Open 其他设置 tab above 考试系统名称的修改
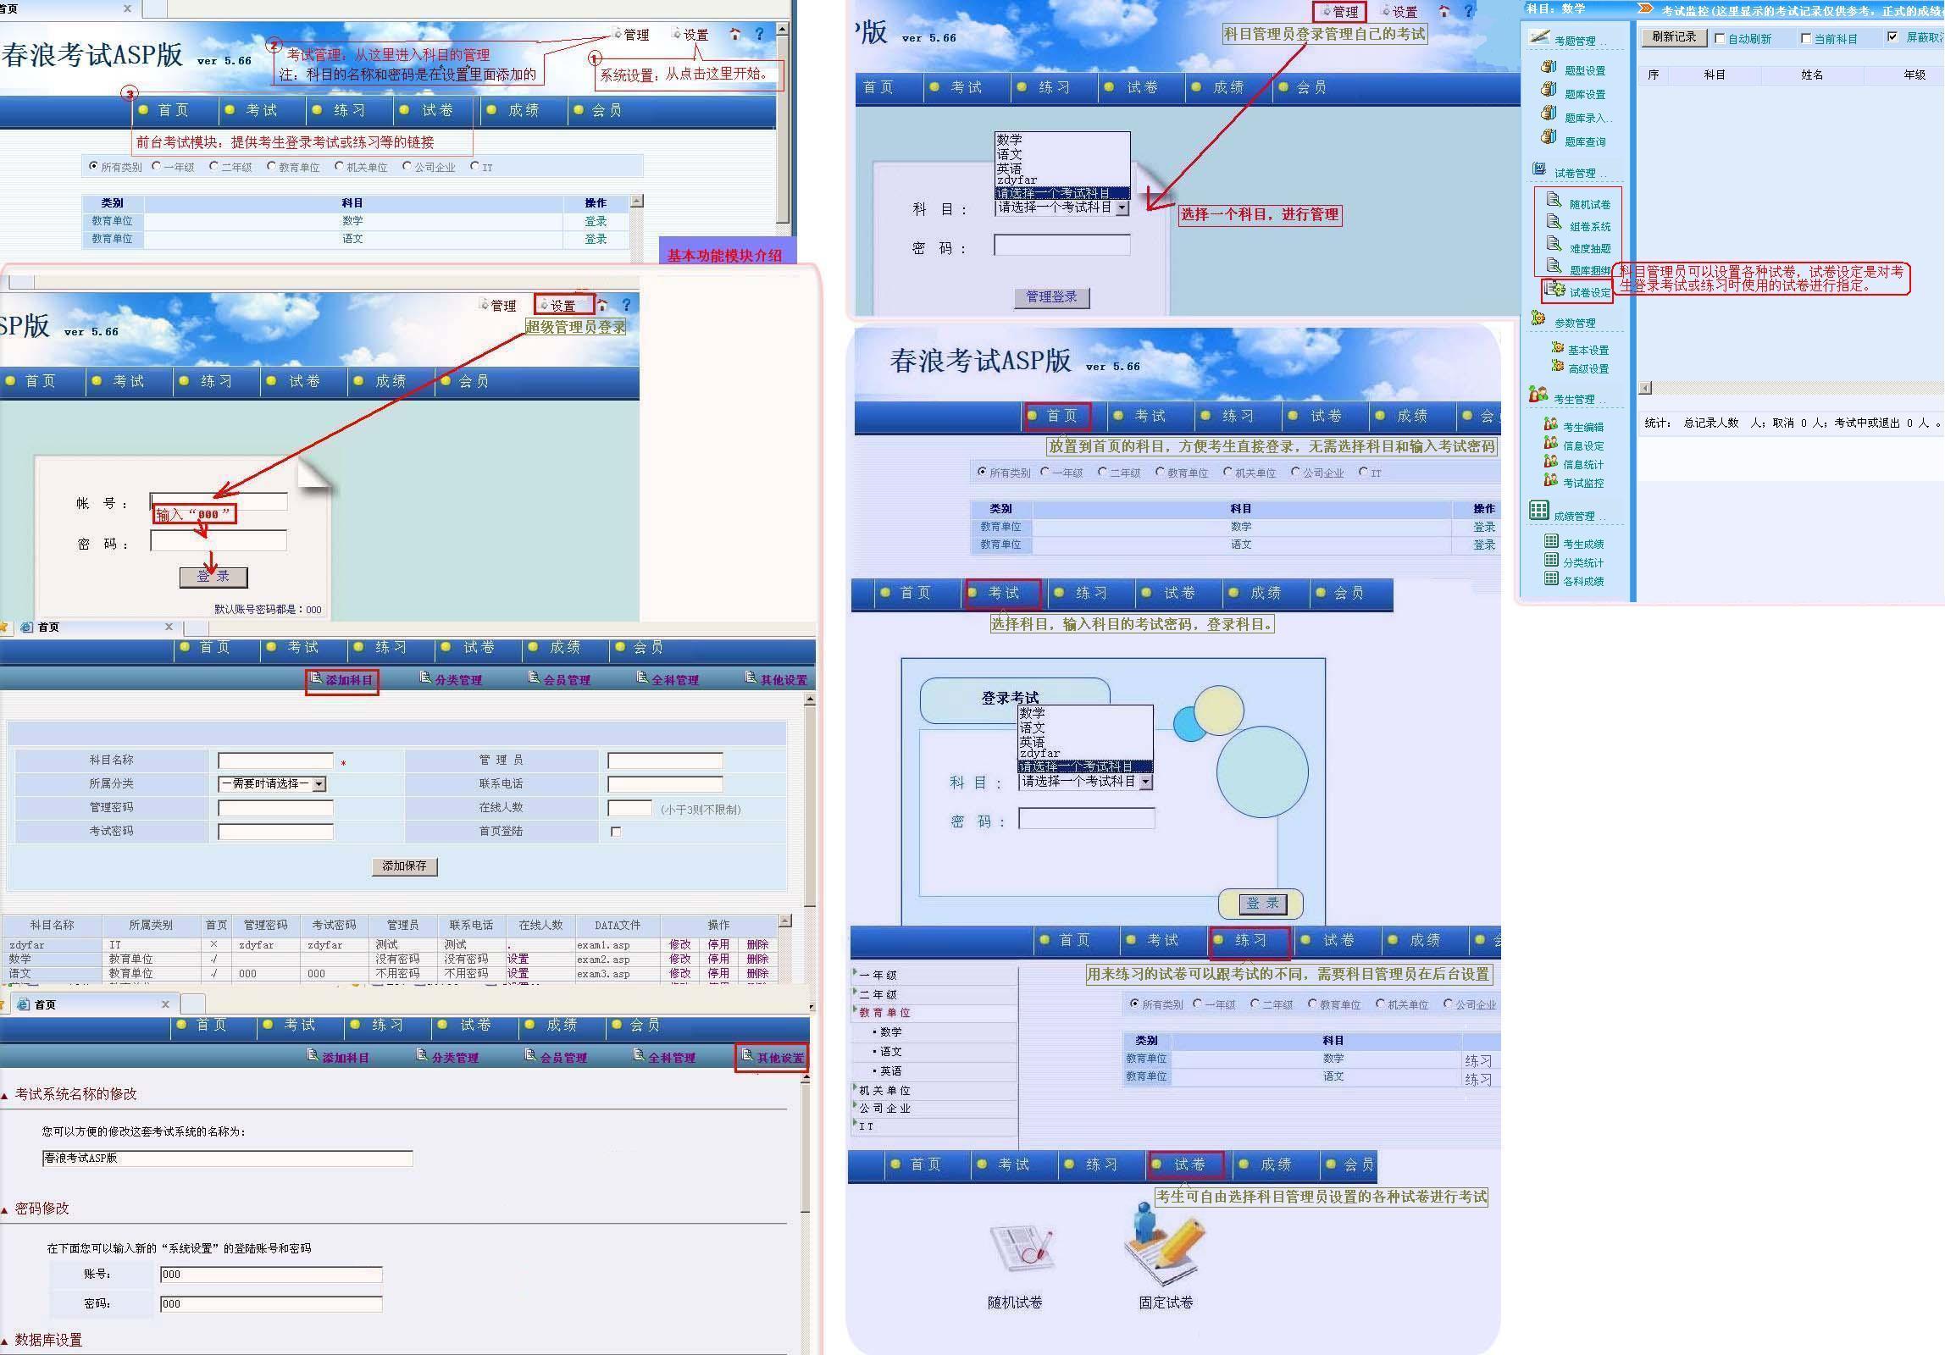This screenshot has width=1945, height=1355. [773, 1058]
